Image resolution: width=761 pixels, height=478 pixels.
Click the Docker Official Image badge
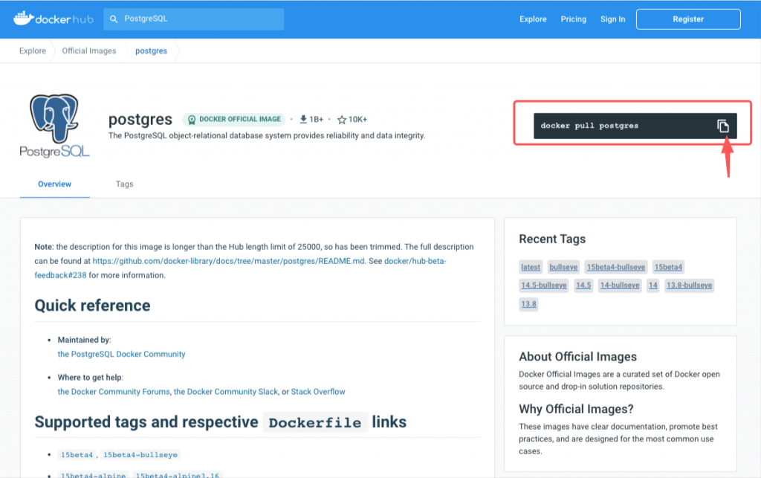pos(234,120)
